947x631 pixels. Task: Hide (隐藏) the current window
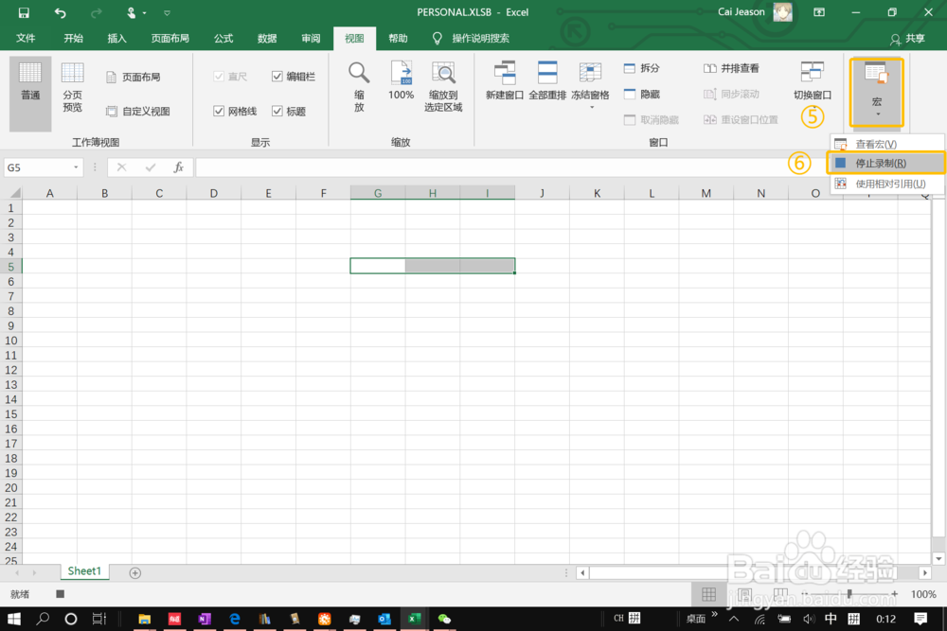coord(641,94)
